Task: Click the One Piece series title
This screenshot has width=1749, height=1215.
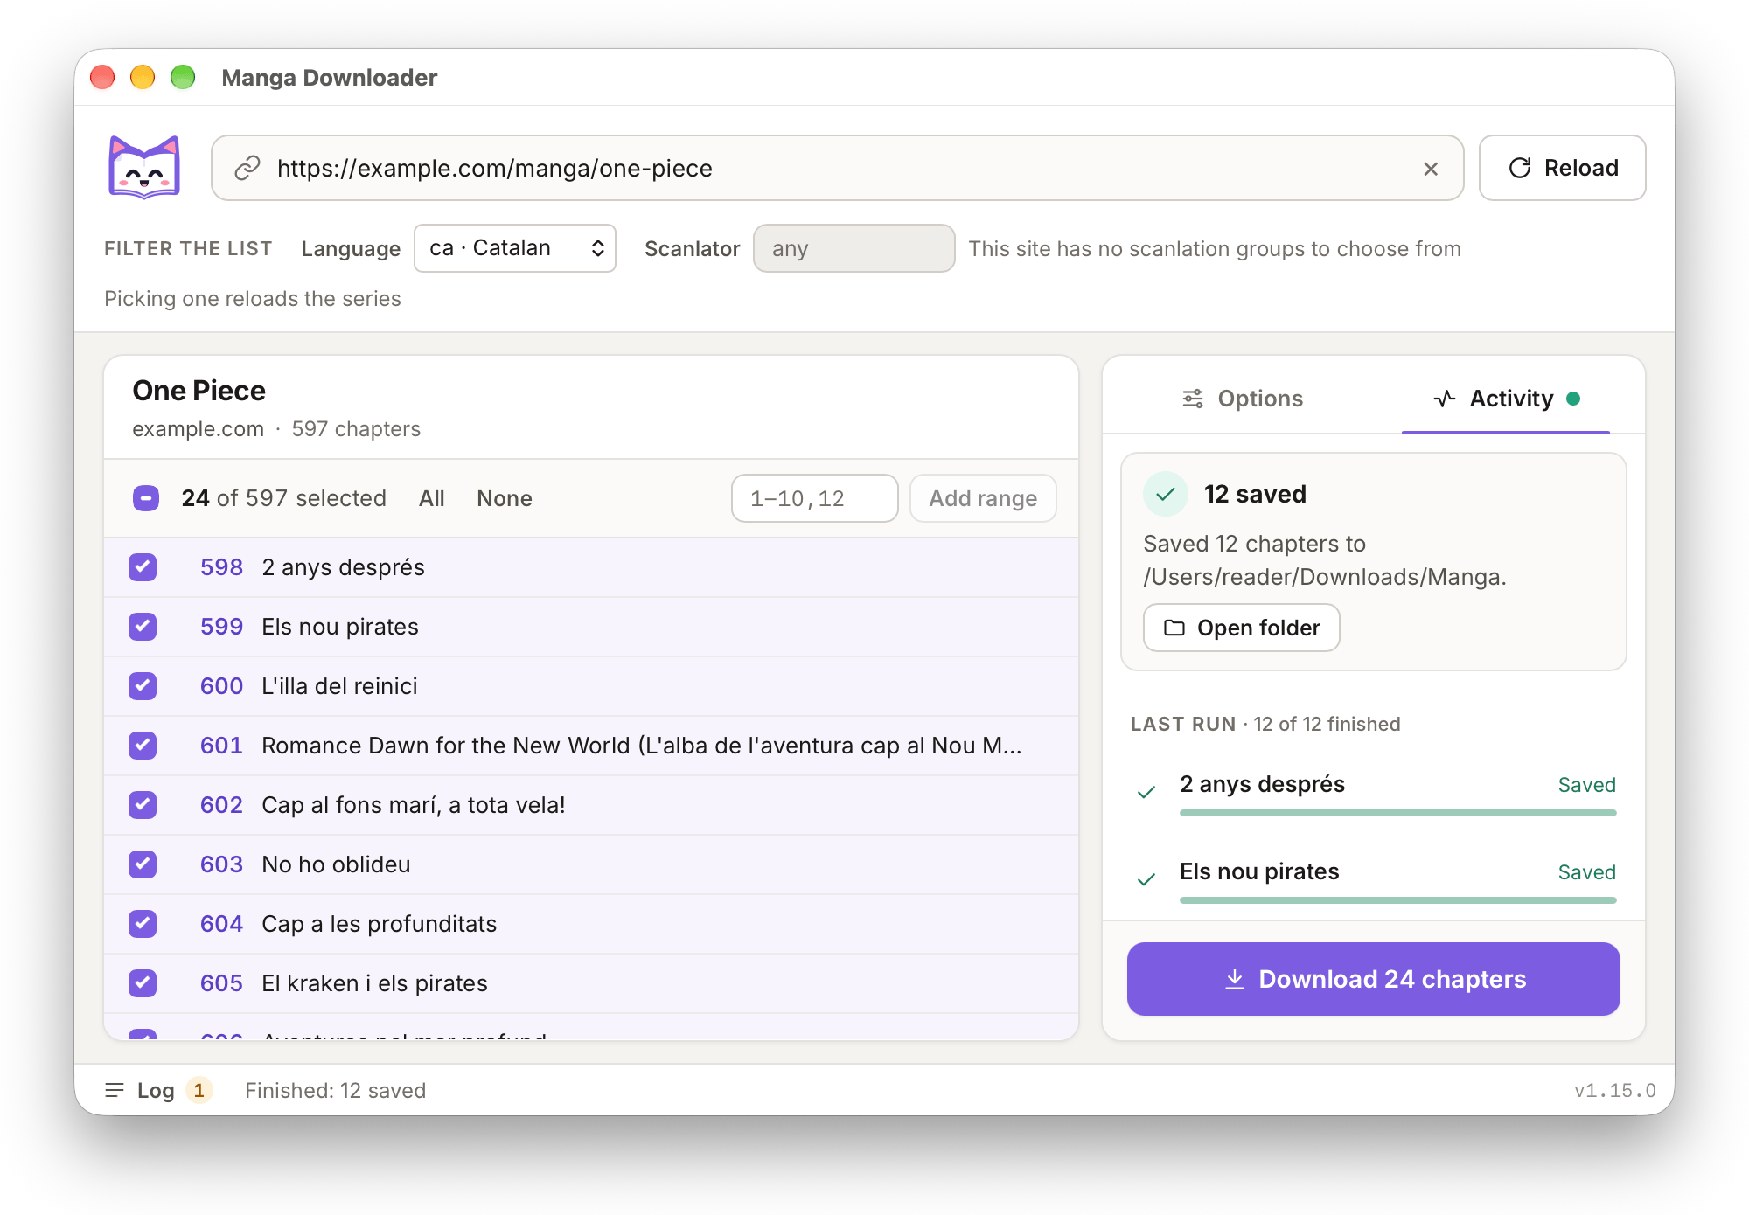Action: [x=199, y=391]
